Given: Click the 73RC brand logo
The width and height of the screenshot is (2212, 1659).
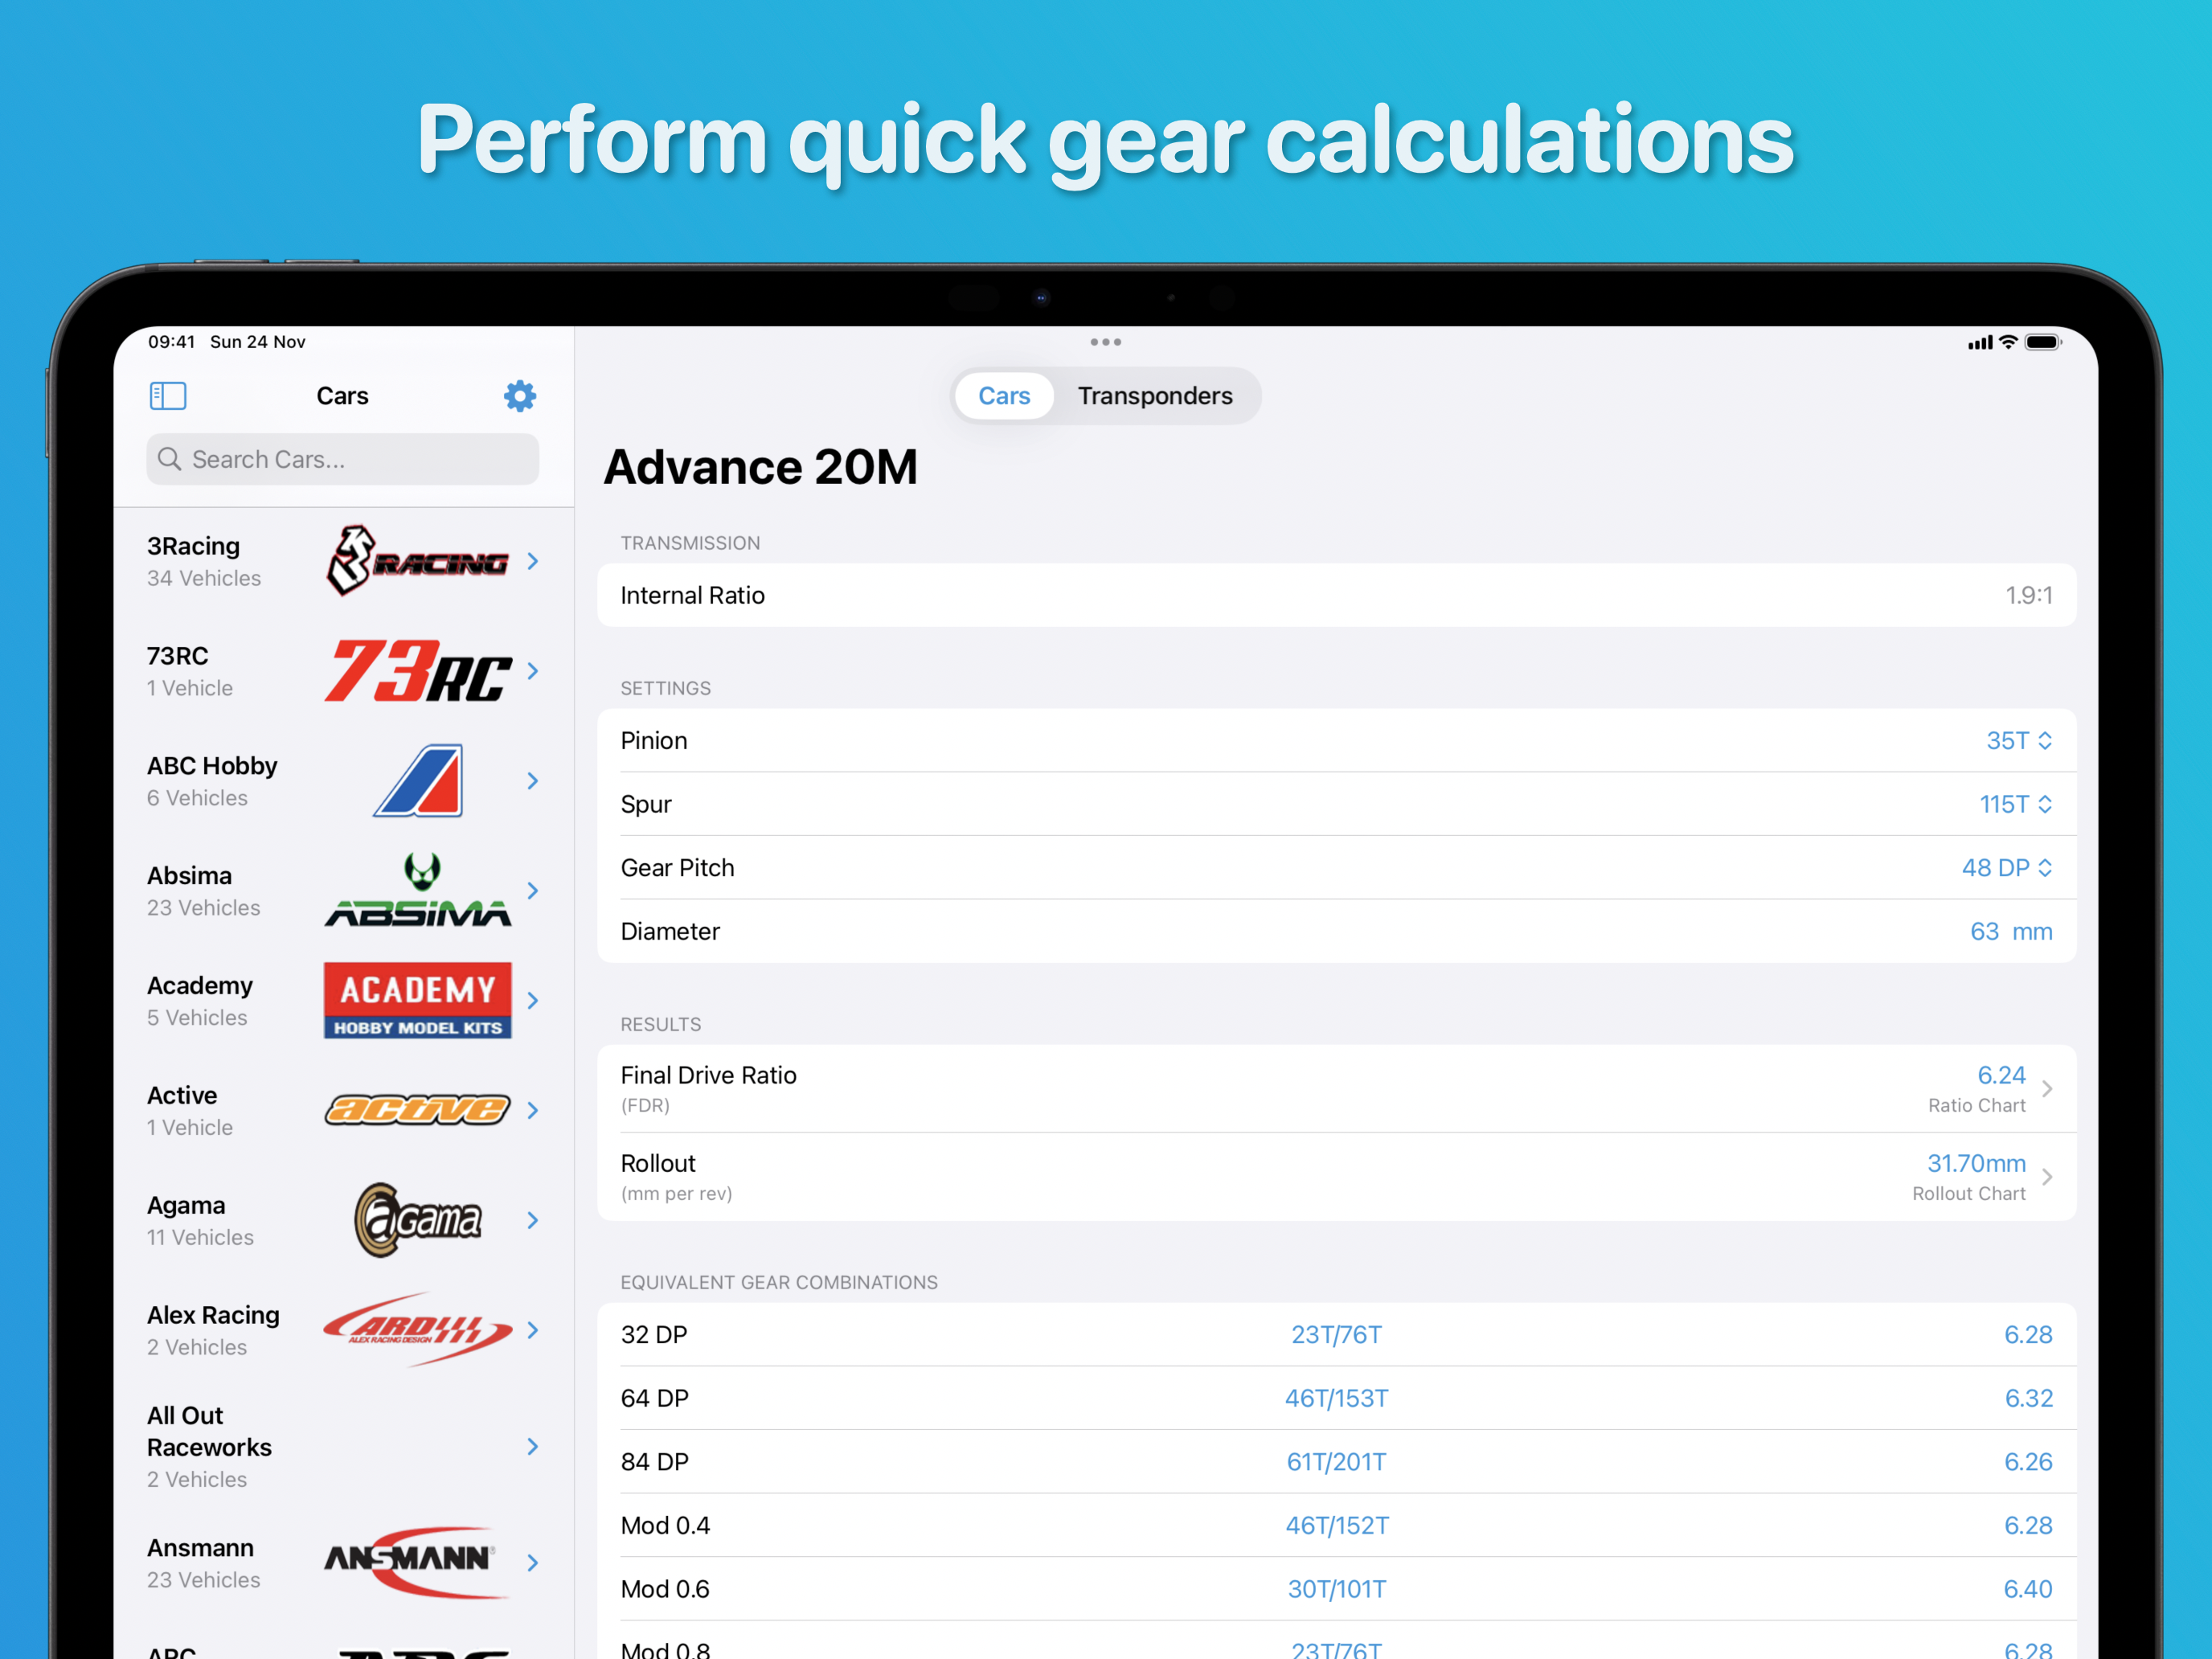Looking at the screenshot, I should [418, 671].
